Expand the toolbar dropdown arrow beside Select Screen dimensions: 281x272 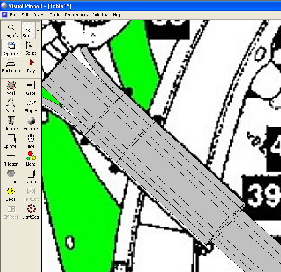(38, 30)
